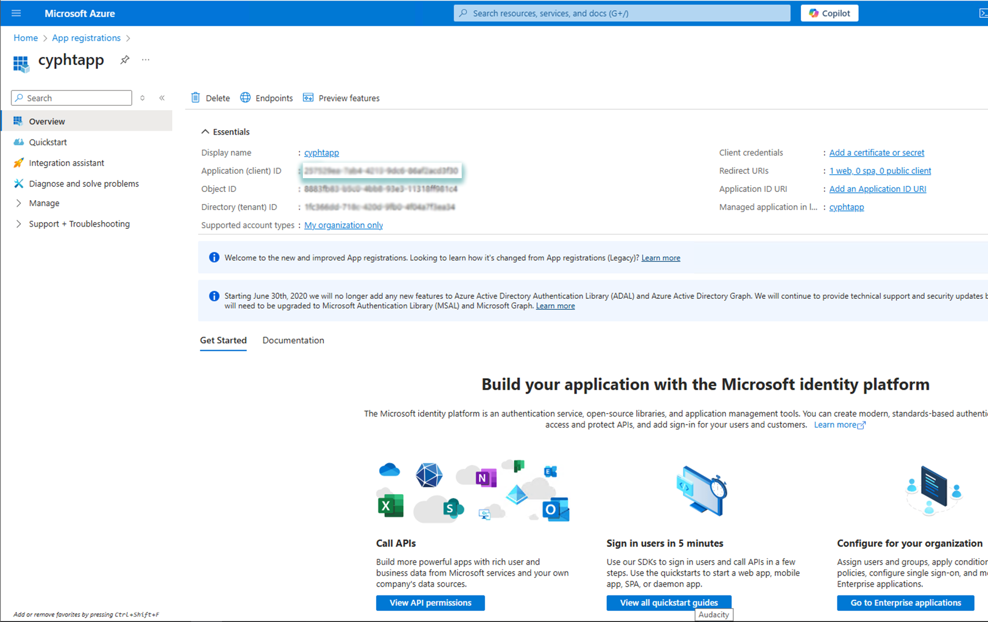
Task: Open My organization only link
Action: [343, 225]
